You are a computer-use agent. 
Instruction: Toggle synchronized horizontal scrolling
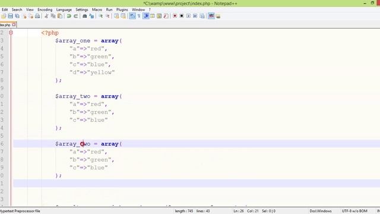[123, 16]
